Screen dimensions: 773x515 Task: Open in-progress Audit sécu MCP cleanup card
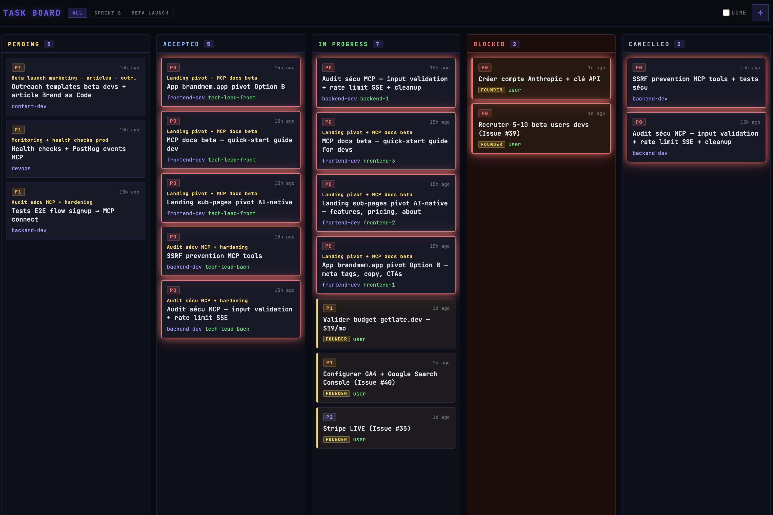coord(385,83)
